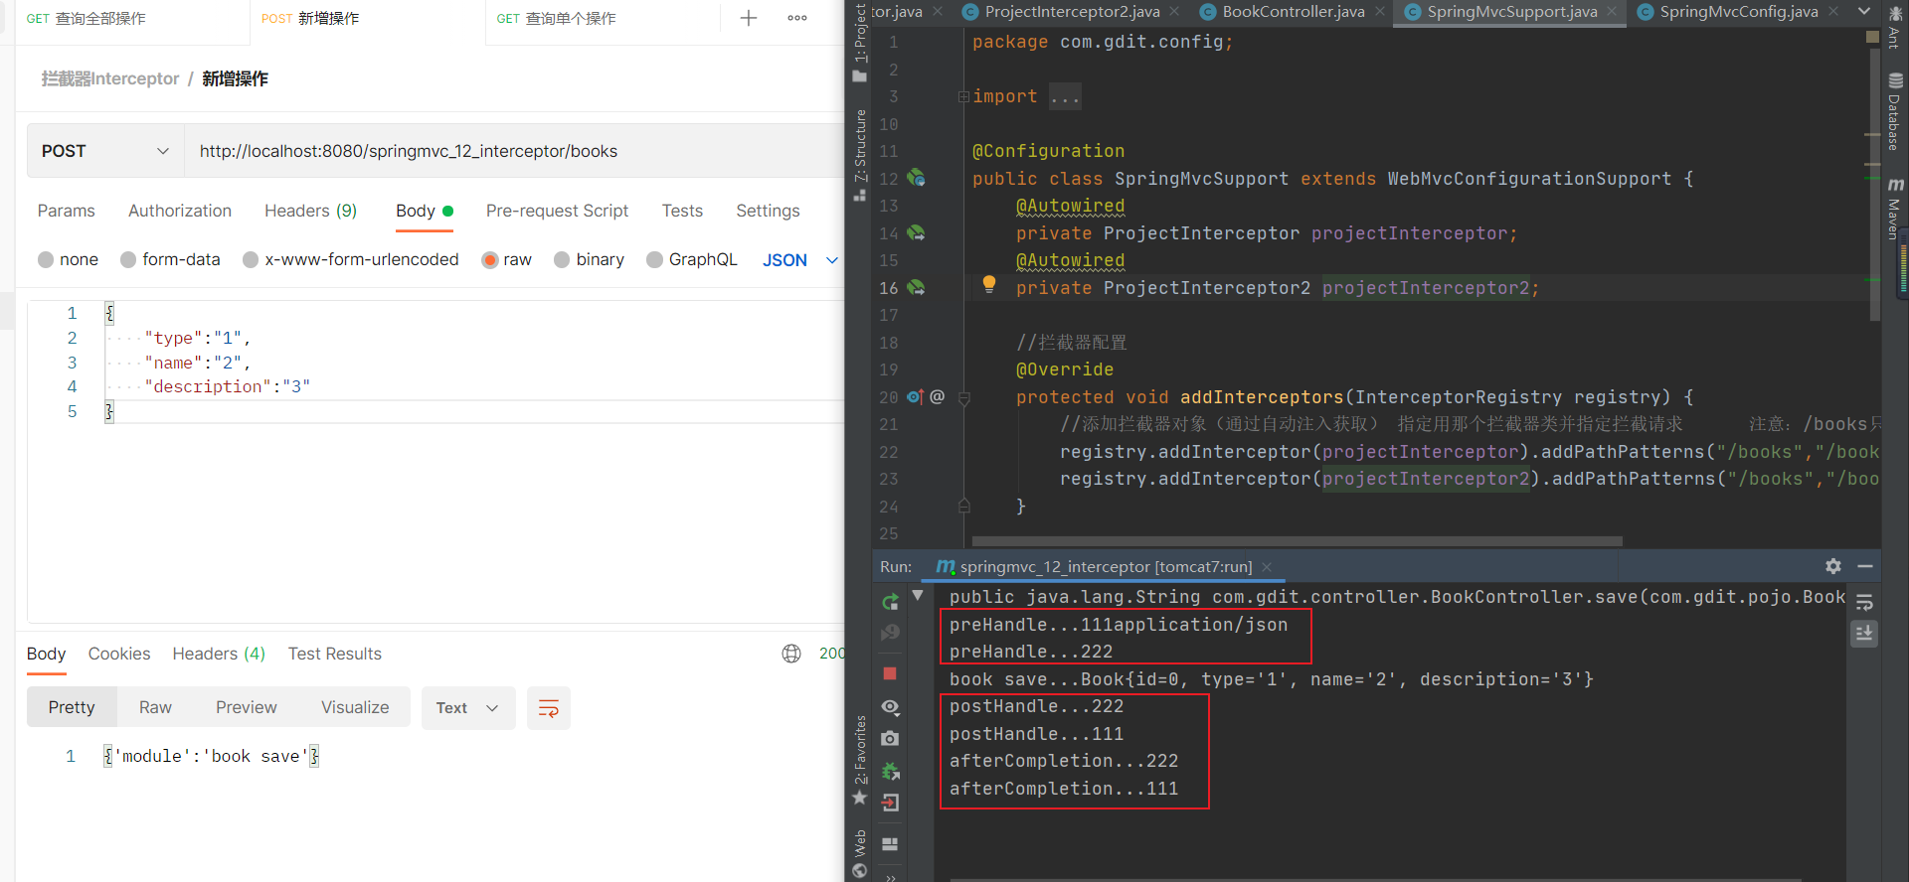
Task: Open the POST method dropdown
Action: pos(105,151)
